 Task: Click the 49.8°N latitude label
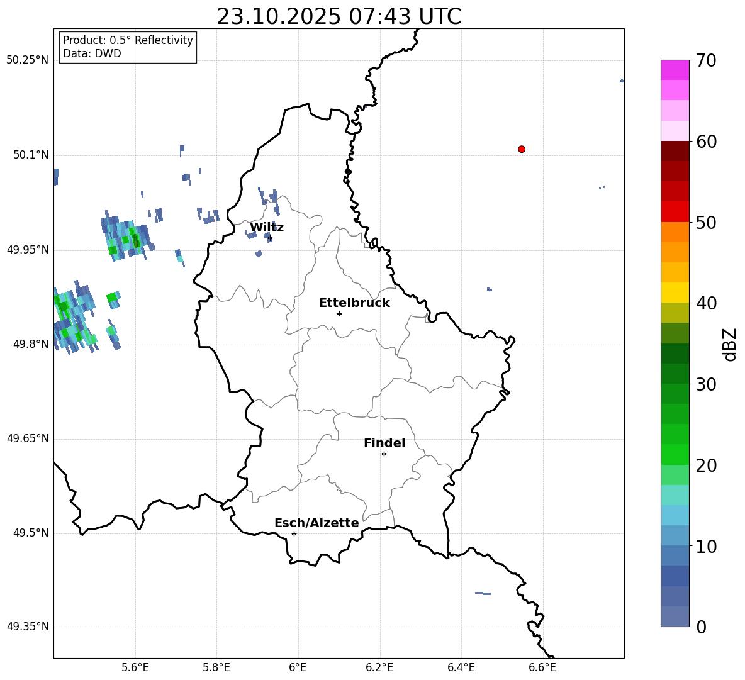pos(31,344)
